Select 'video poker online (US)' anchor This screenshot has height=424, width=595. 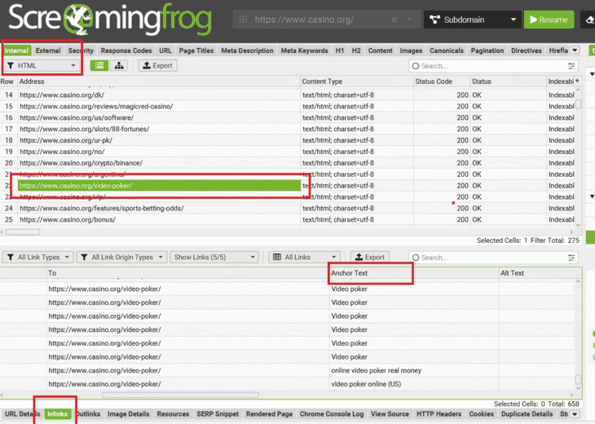(x=366, y=384)
